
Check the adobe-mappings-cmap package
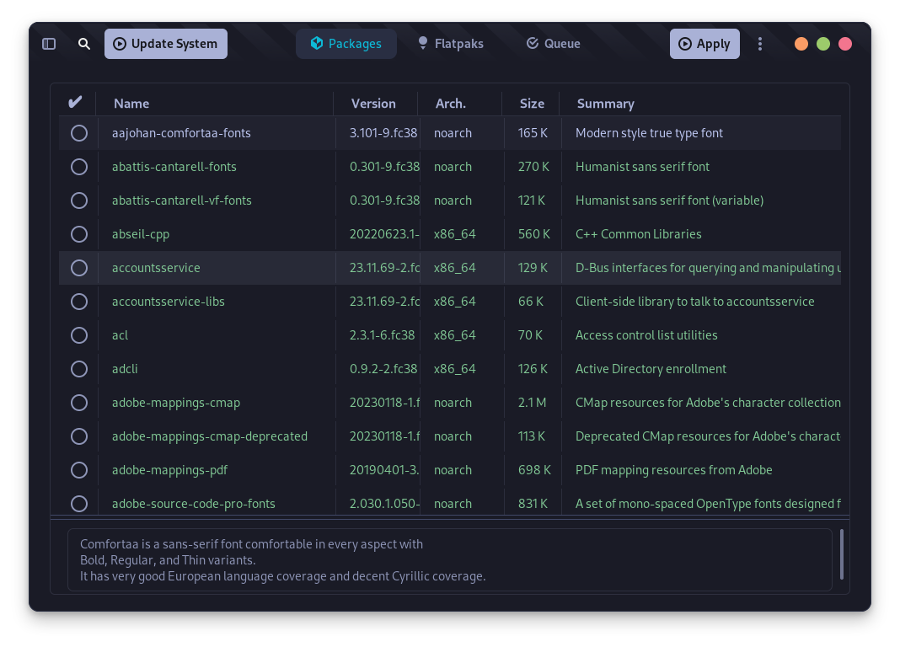pyautogui.click(x=79, y=402)
